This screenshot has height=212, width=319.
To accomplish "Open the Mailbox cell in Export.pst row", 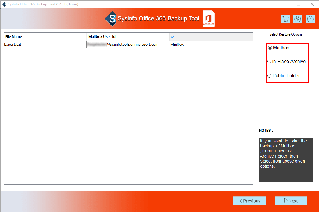I will 211,44.
